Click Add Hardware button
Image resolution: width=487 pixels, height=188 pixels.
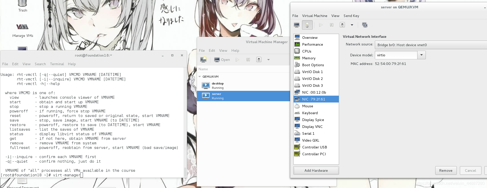coord(316,170)
